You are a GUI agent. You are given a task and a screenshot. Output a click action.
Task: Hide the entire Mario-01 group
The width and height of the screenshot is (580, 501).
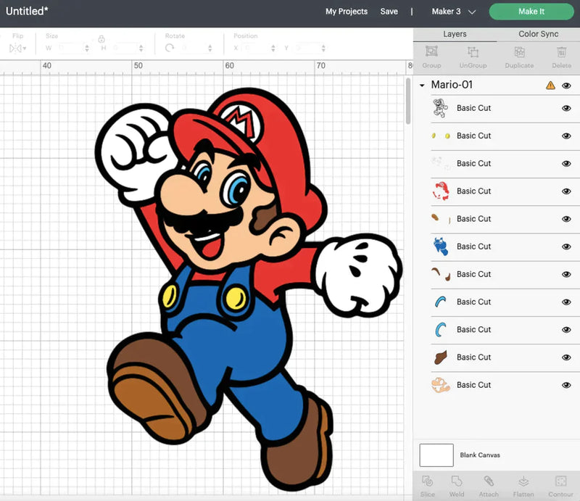(x=566, y=86)
